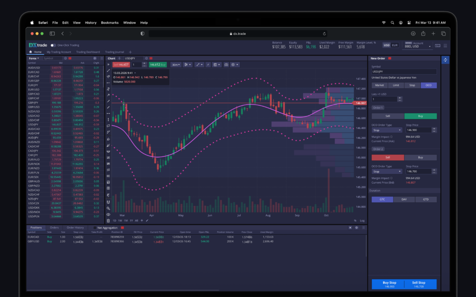The width and height of the screenshot is (476, 297).
Task: Toggle One-Click Trading switch
Action: click(53, 45)
